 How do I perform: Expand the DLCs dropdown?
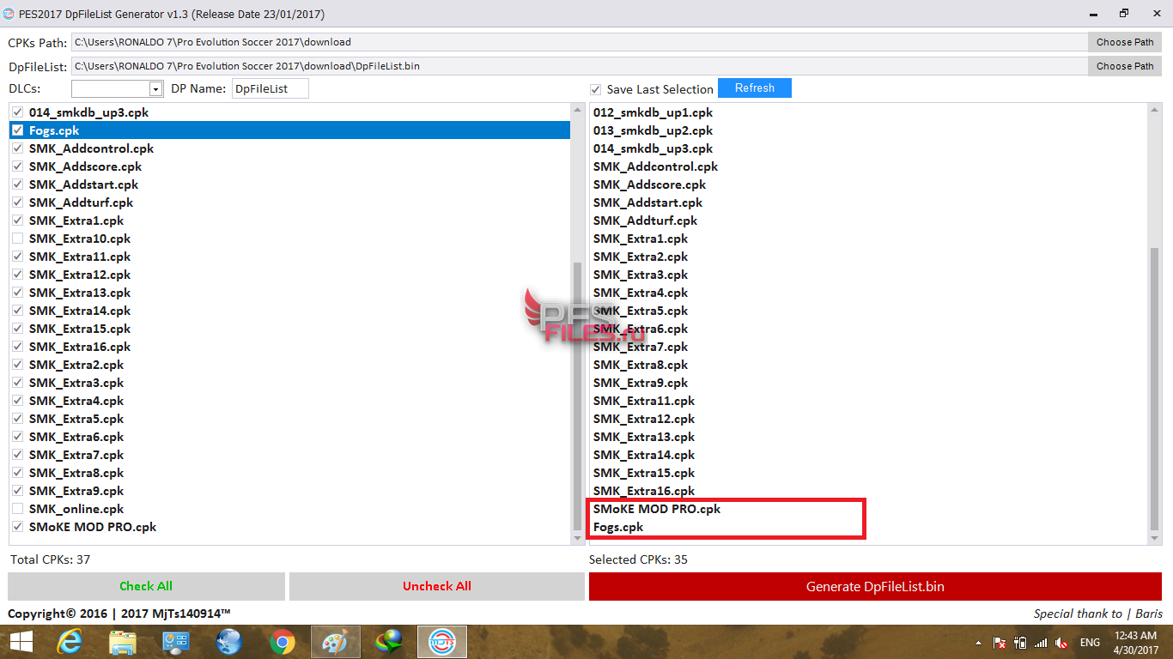pyautogui.click(x=155, y=89)
